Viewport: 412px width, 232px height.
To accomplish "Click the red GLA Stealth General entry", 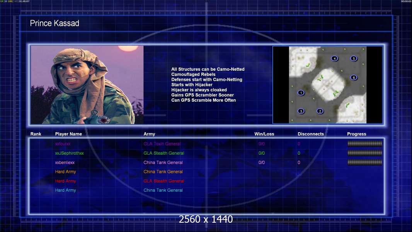I will click(164, 181).
